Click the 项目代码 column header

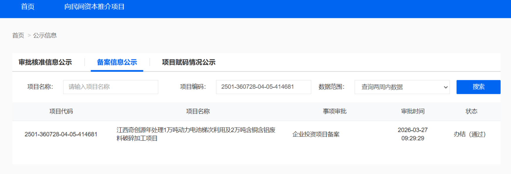[61, 111]
